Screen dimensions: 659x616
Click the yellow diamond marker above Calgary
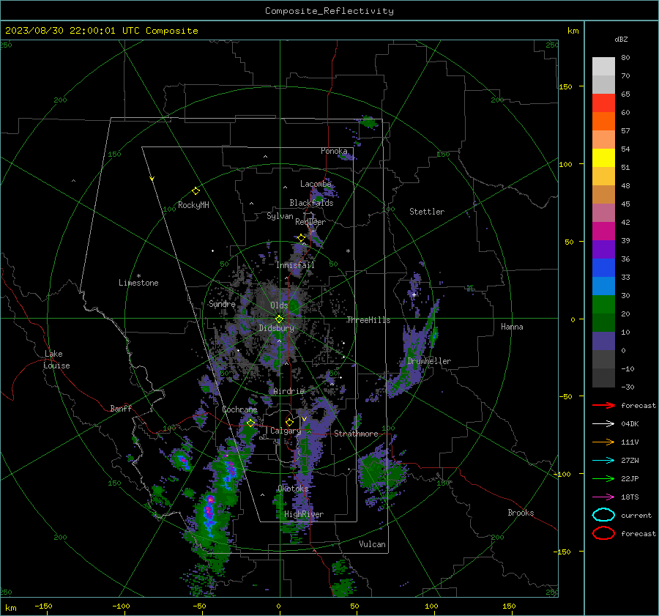(289, 422)
